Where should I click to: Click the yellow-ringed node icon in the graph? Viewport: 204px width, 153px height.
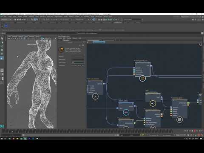153,103
